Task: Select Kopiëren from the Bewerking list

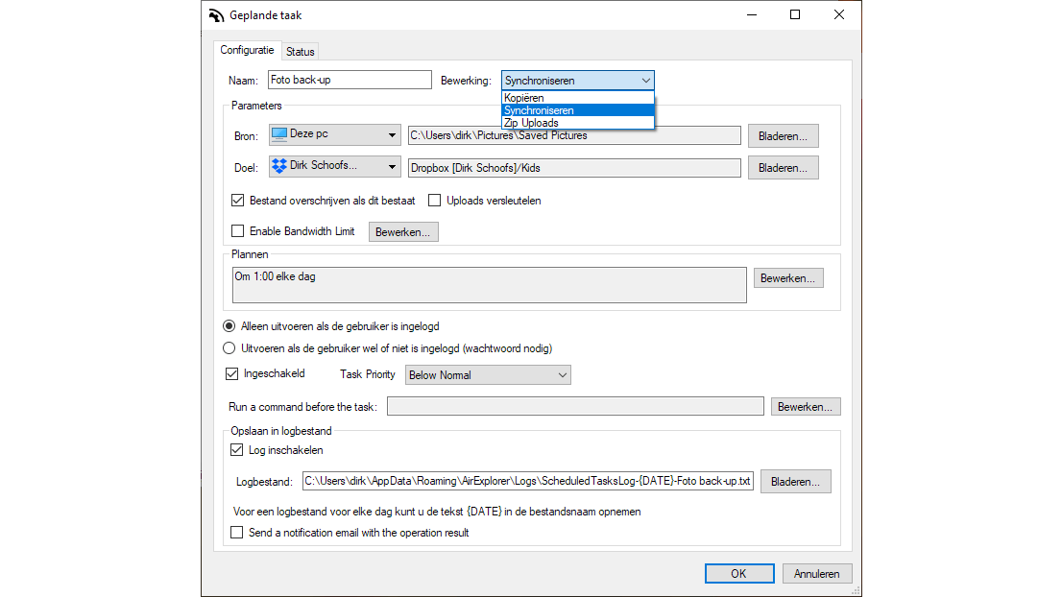Action: click(x=524, y=98)
